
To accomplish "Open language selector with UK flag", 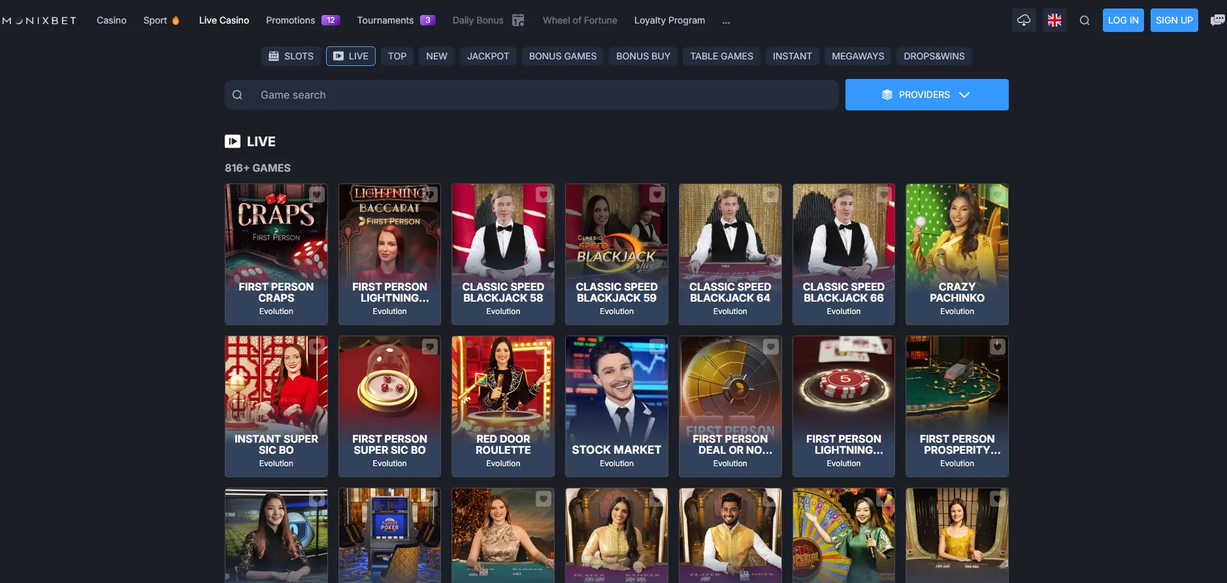I will (1055, 20).
